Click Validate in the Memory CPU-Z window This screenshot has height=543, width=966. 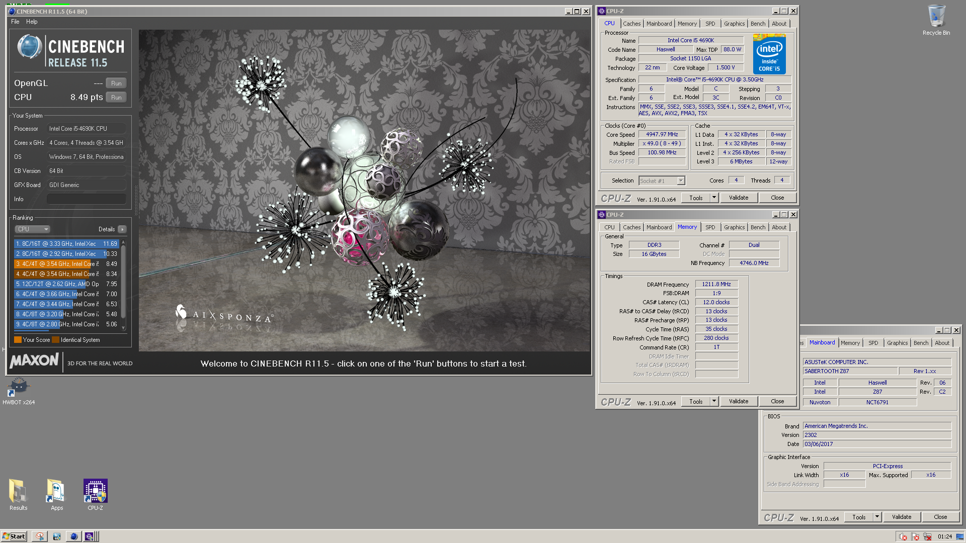coord(739,401)
